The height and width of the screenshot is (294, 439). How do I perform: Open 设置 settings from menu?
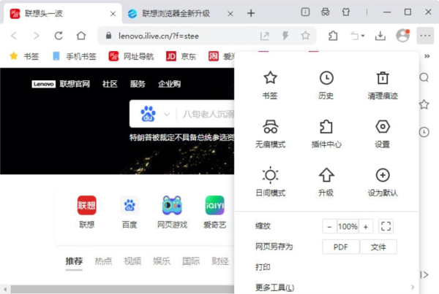coord(383,134)
